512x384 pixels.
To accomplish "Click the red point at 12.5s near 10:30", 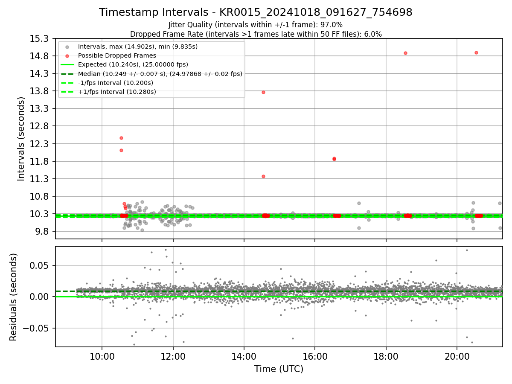I will [121, 138].
